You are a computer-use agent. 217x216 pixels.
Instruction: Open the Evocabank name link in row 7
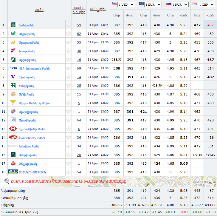27,77
